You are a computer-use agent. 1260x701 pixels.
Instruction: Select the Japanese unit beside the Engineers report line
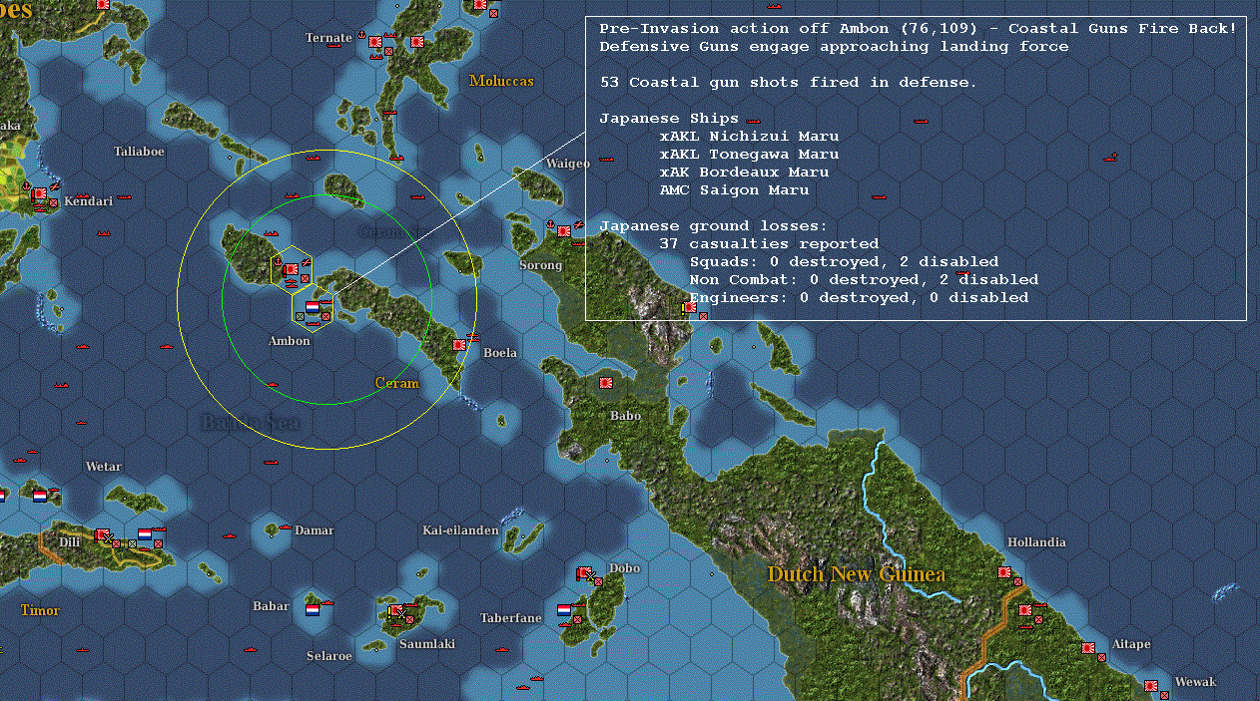(689, 307)
